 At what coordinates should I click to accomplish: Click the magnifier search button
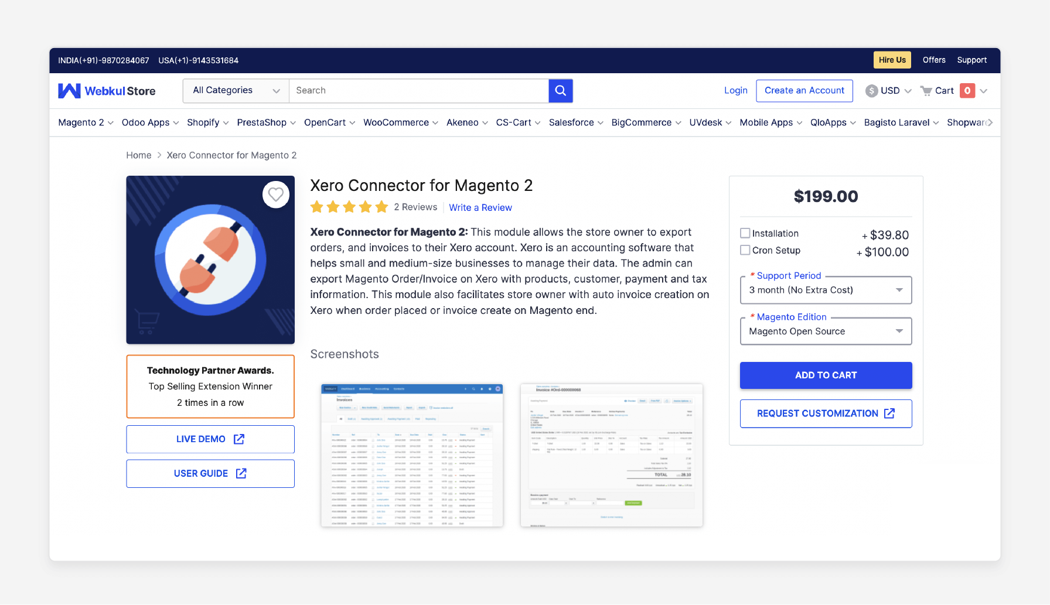click(x=561, y=91)
